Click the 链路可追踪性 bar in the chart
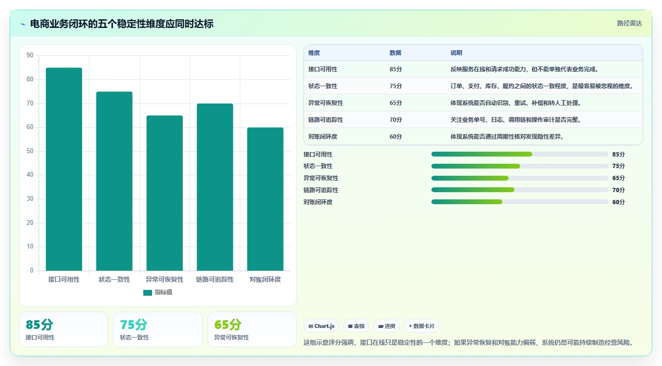Viewport: 662px width, 366px height. click(215, 187)
